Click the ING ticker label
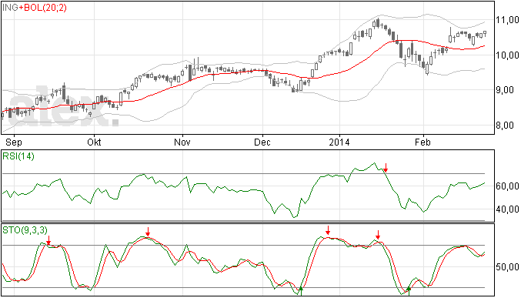This screenshot has height=298, width=531. tap(11, 8)
